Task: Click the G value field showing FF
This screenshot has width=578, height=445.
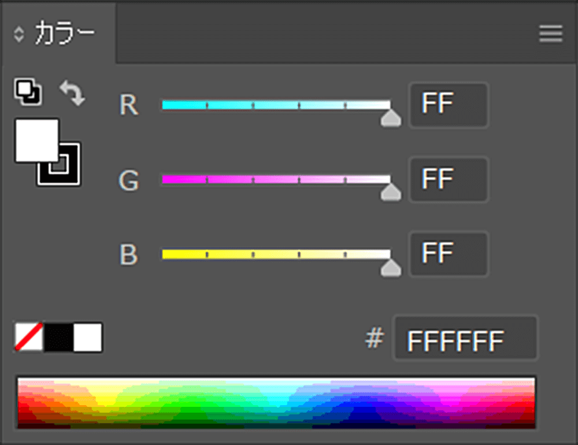Action: click(449, 180)
